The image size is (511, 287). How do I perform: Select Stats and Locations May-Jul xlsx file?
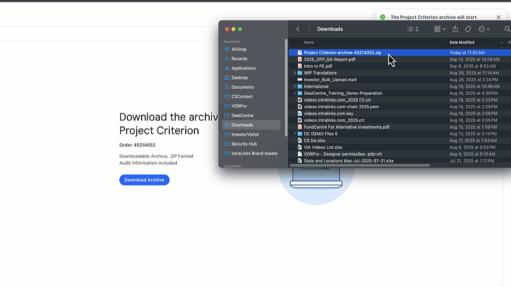pyautogui.click(x=400, y=161)
